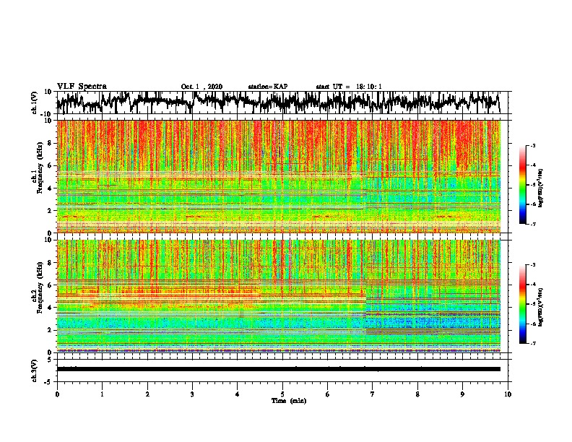Select the "ch.3(V)" axis label
The width and height of the screenshot is (572, 442).
35,370
